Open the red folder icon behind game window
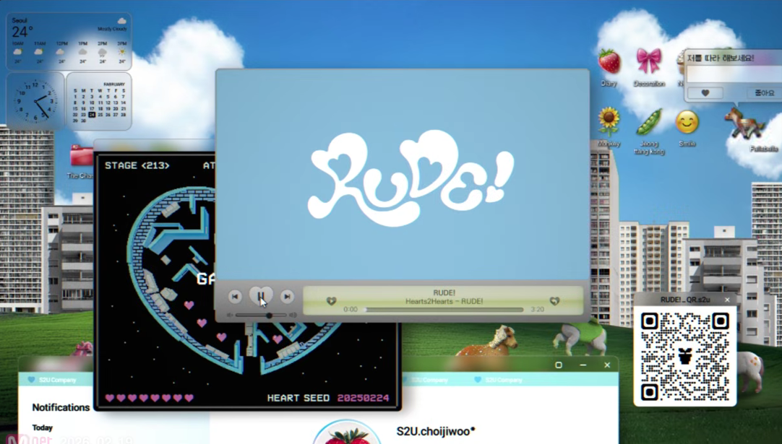Viewport: 782px width, 444px height. tap(81, 155)
